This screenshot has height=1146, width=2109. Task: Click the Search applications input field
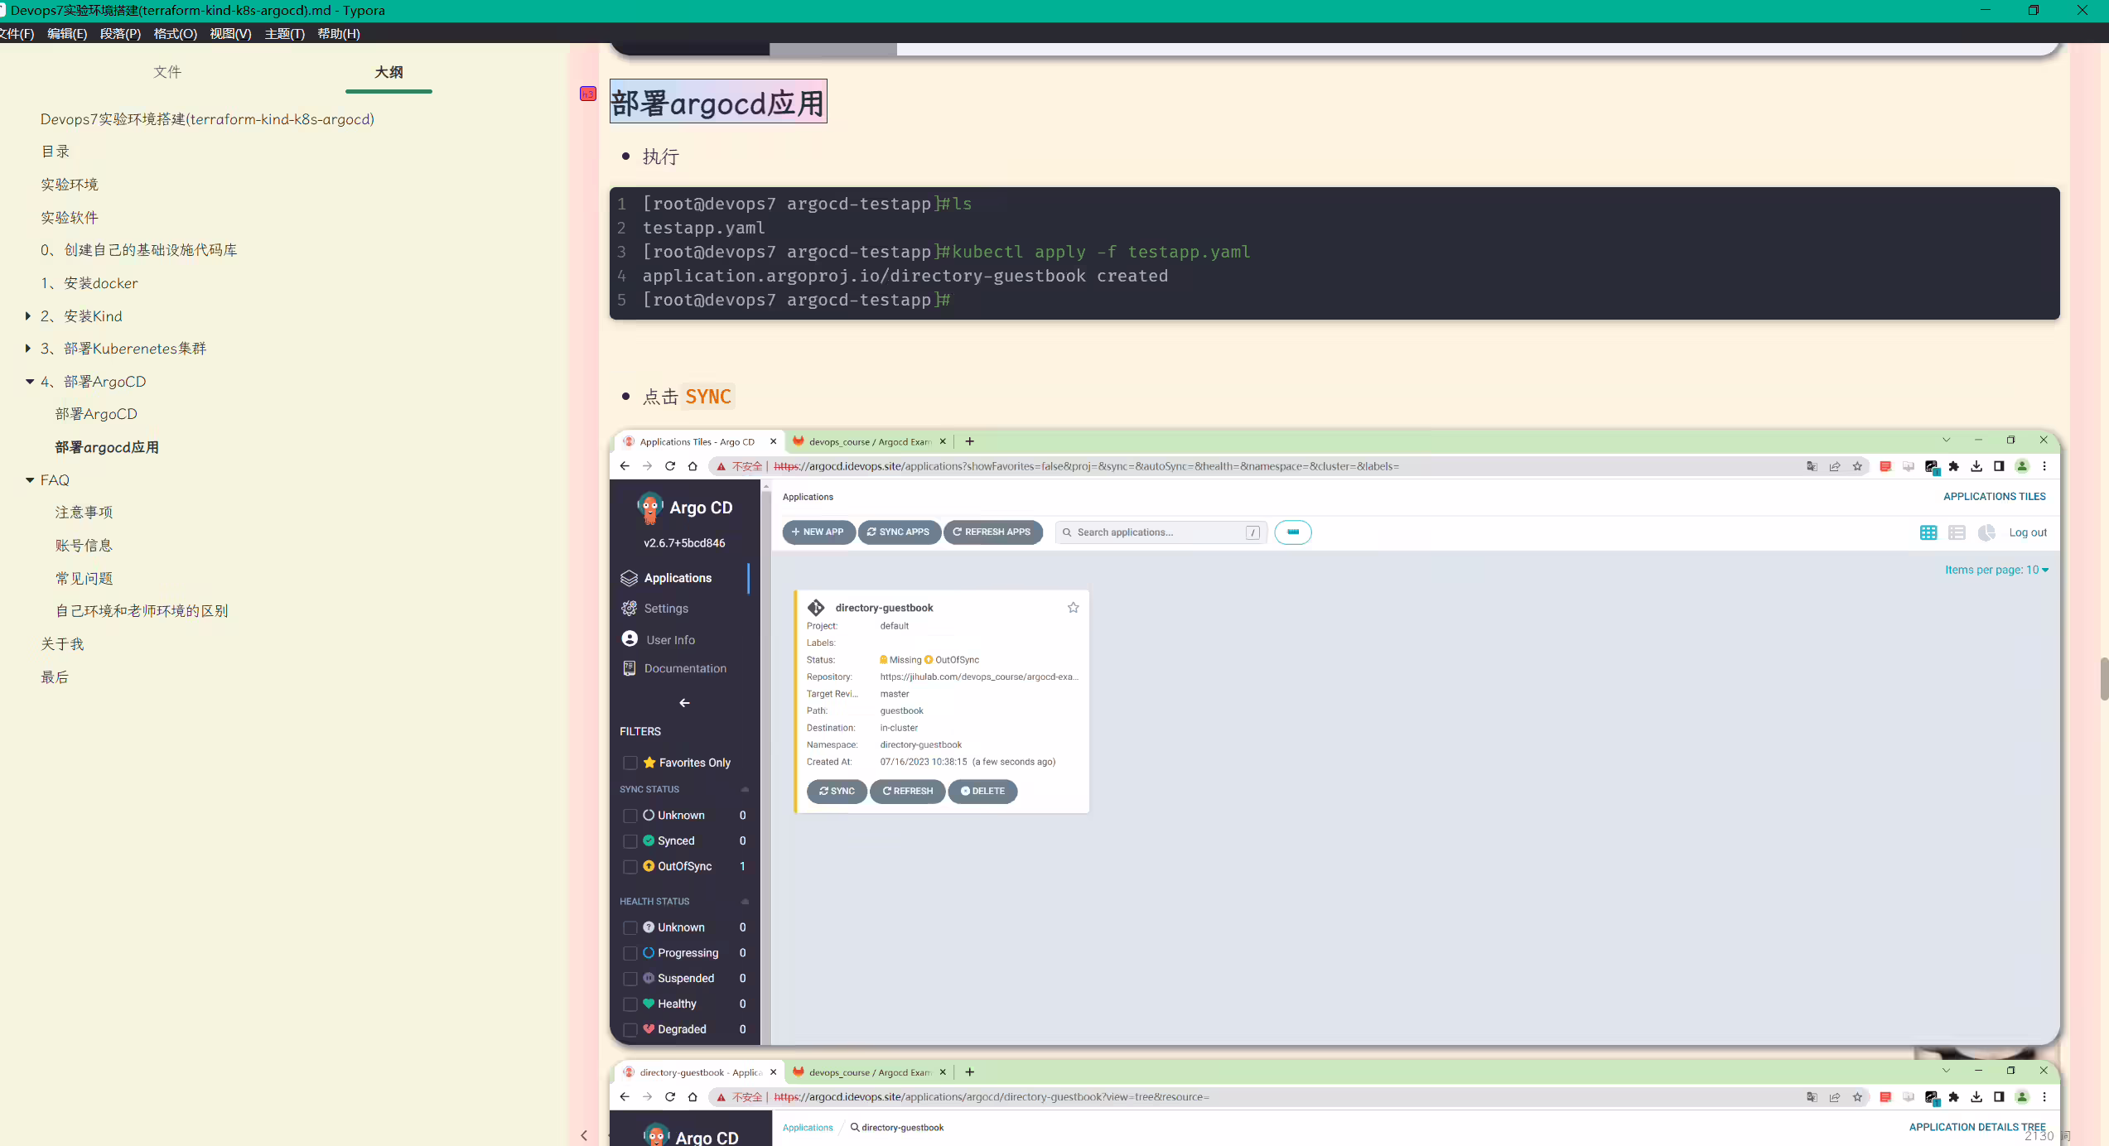click(x=1161, y=532)
